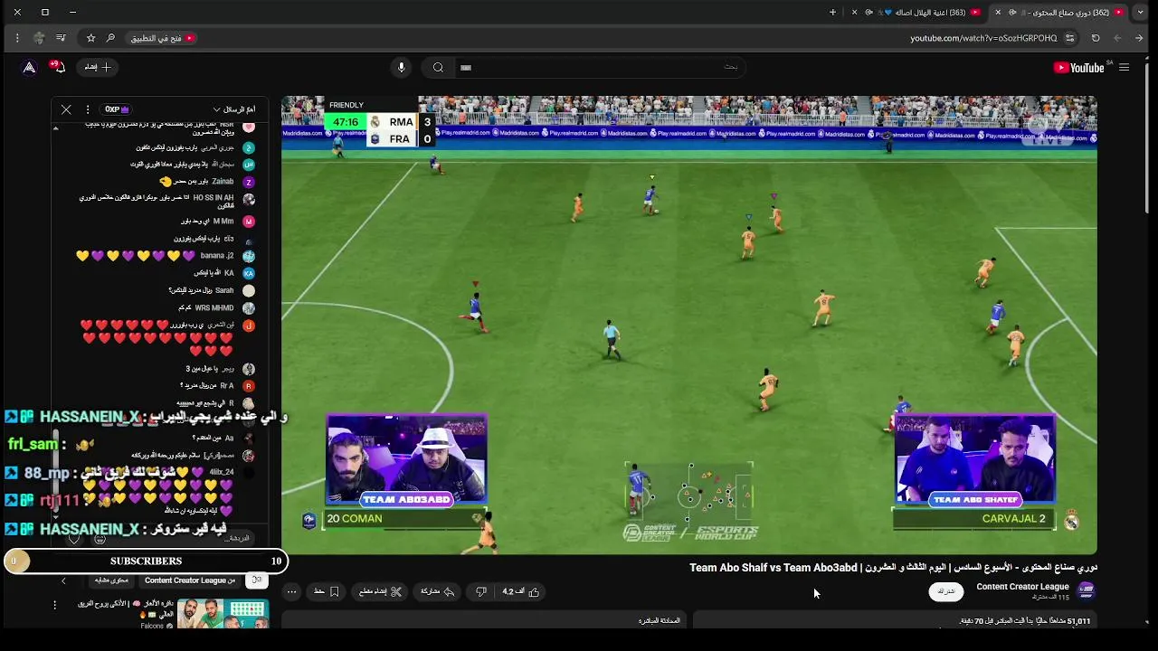
Task: Click the 'WRS MHMD' chat author name
Action: (x=214, y=308)
